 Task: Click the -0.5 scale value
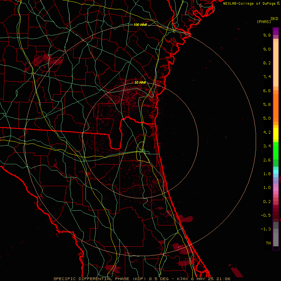tap(266, 215)
